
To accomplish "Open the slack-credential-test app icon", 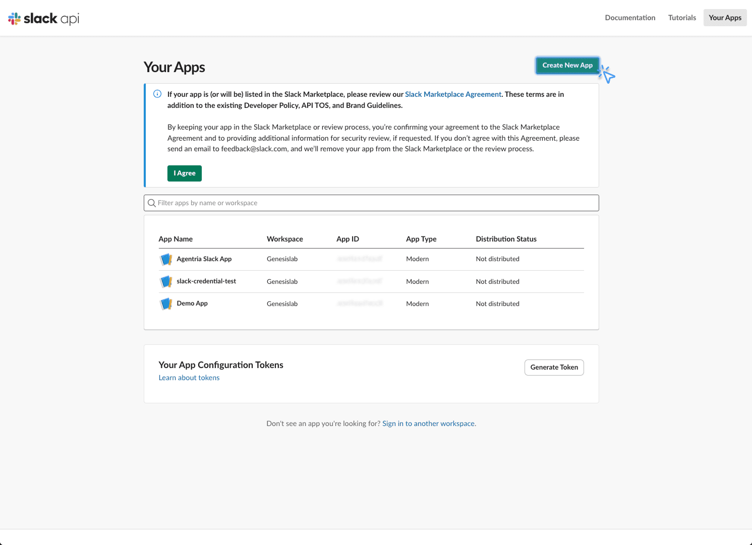I will click(166, 282).
